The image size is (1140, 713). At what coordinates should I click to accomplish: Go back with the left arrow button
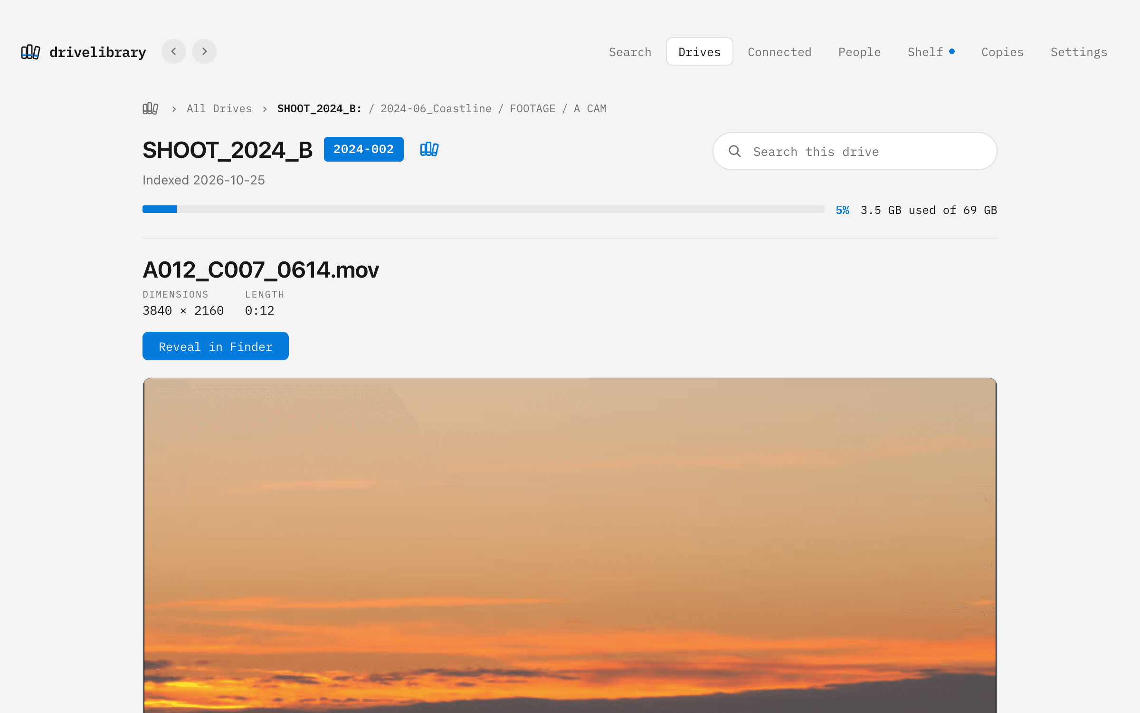click(x=174, y=51)
